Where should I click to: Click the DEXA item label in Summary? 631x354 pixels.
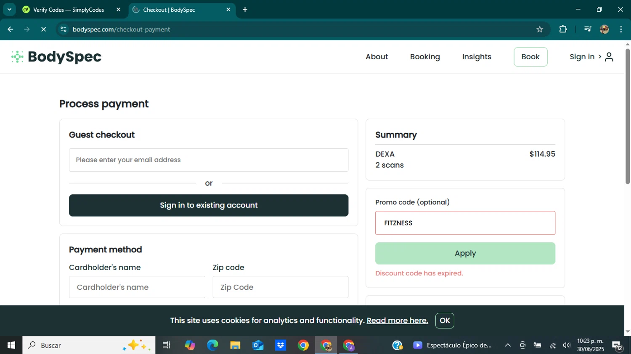point(385,154)
